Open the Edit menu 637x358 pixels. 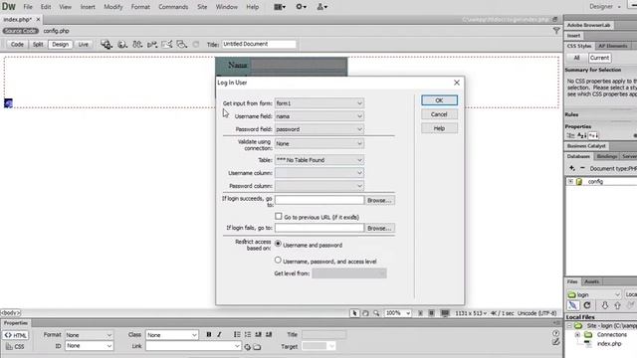pos(46,7)
